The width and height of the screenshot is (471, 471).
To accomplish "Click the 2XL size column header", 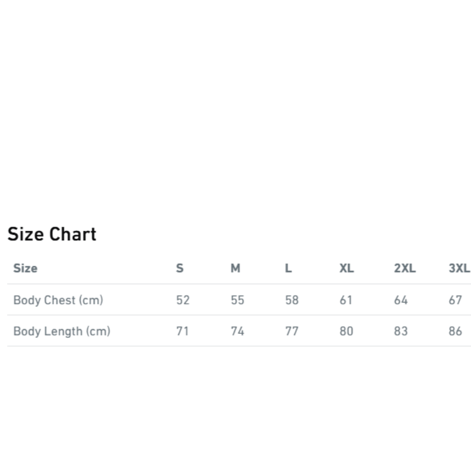I will pyautogui.click(x=405, y=268).
